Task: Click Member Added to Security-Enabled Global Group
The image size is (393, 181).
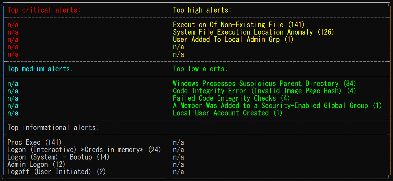Action: coord(277,106)
